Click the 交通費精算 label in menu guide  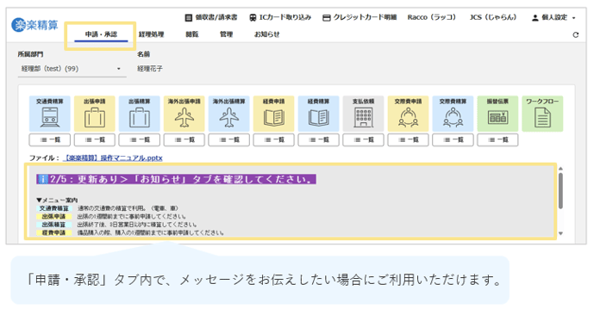[x=54, y=208]
